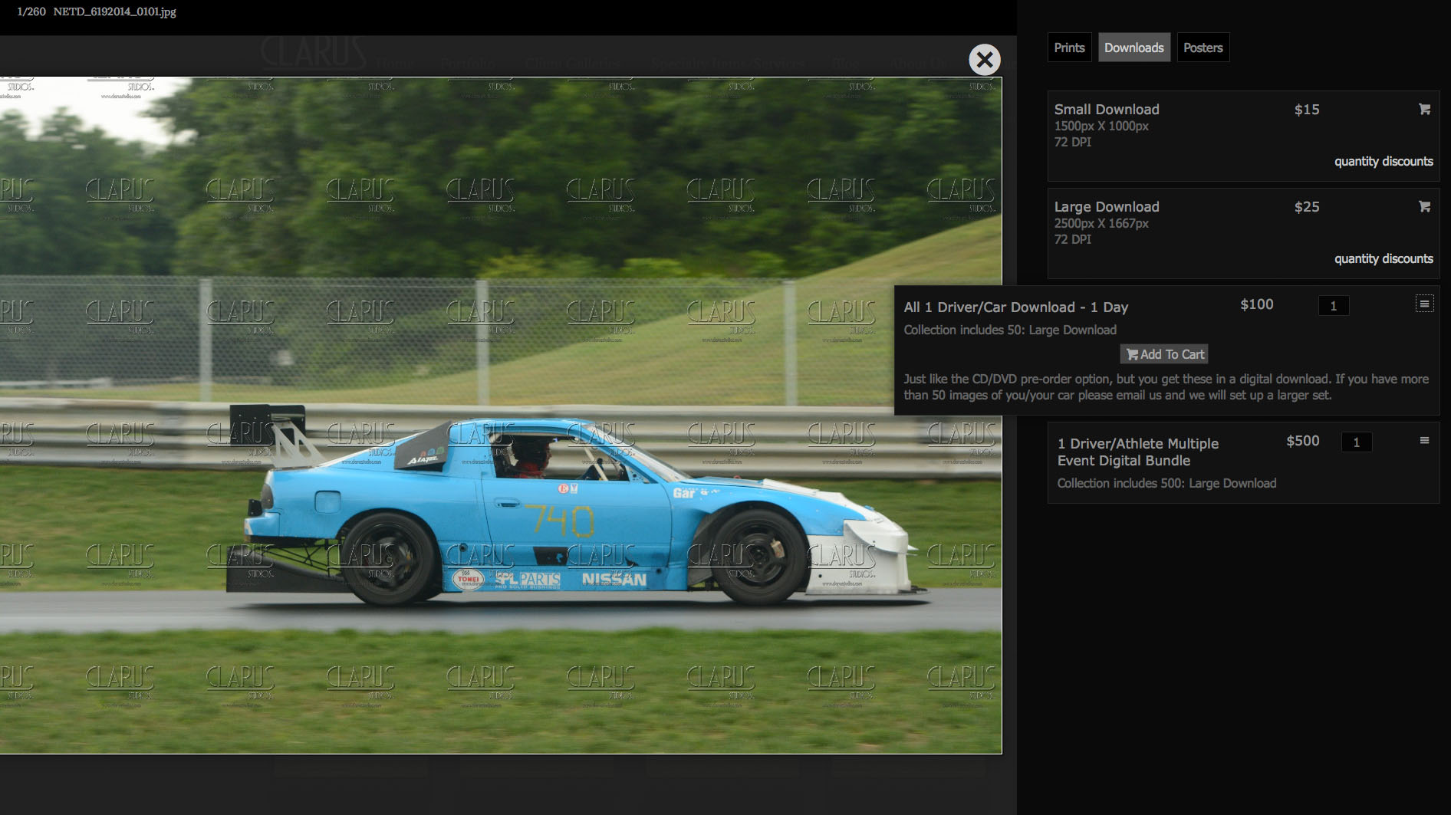View quantity discounts for Small Download

tap(1383, 162)
